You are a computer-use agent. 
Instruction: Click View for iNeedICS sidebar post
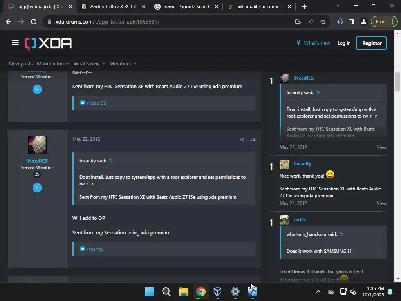[x=381, y=147]
